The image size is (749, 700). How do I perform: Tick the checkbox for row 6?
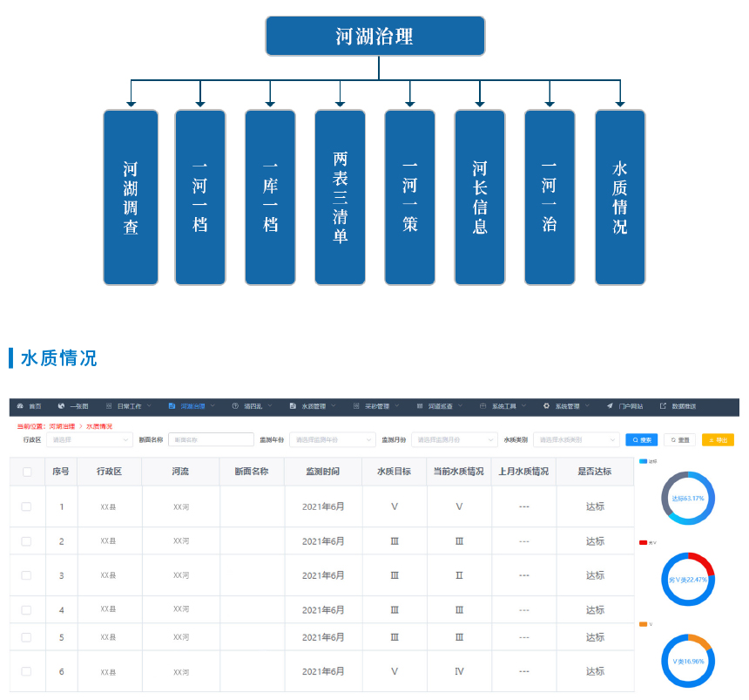(26, 671)
